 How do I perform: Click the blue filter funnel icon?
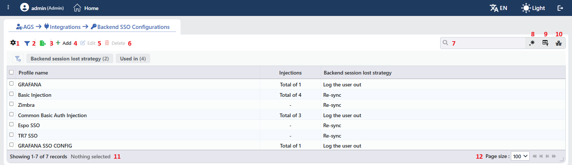[27, 43]
